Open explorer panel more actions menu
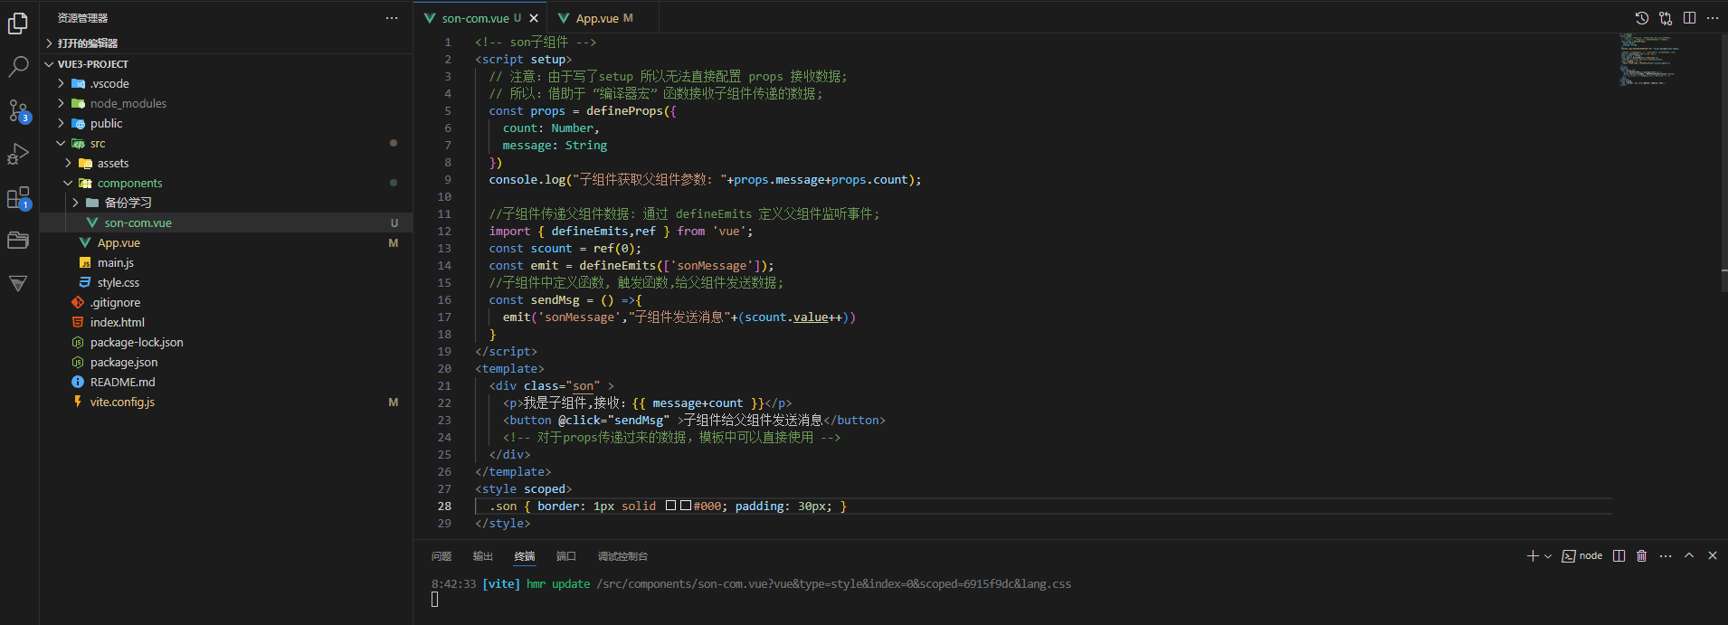The height and width of the screenshot is (625, 1728). point(391,18)
